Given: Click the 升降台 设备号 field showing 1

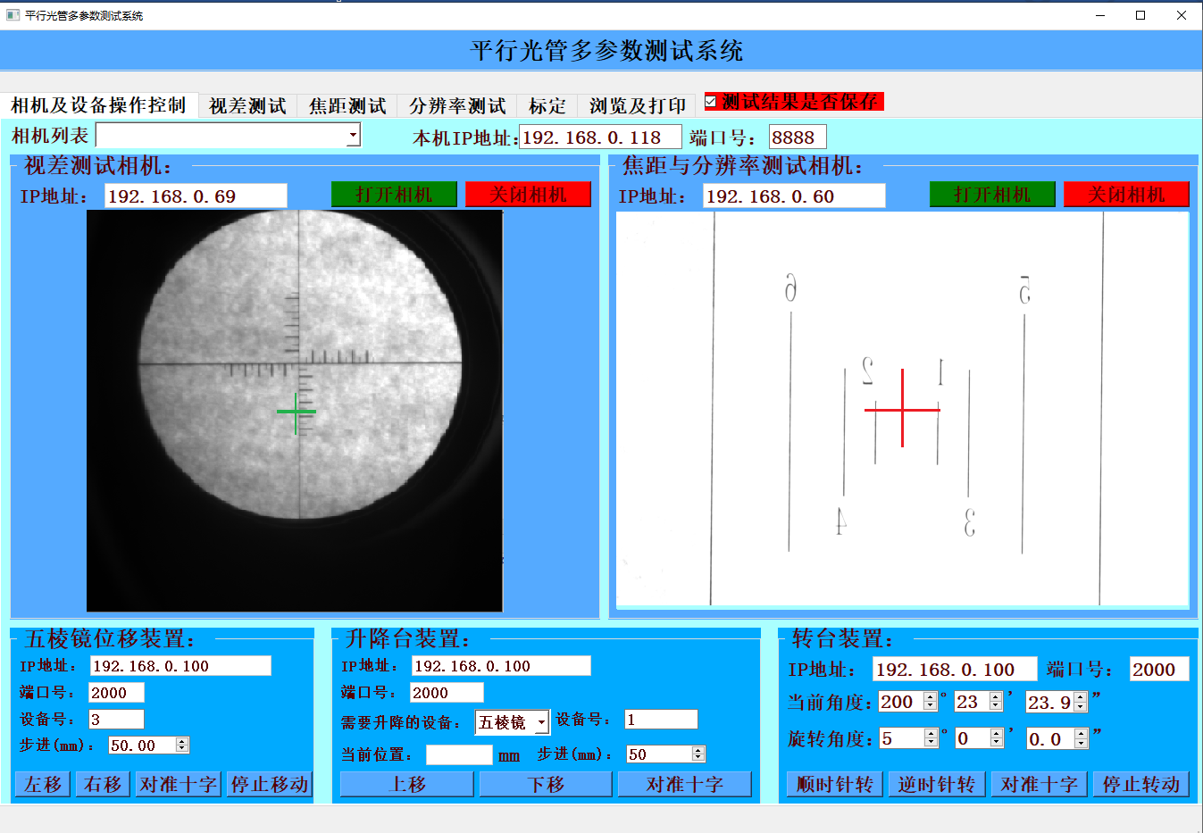Looking at the screenshot, I should tap(661, 720).
